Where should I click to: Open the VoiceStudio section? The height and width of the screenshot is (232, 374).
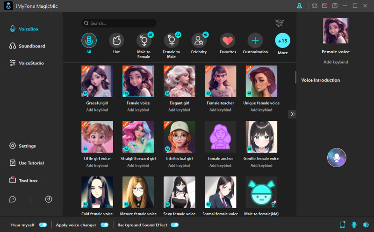point(27,63)
